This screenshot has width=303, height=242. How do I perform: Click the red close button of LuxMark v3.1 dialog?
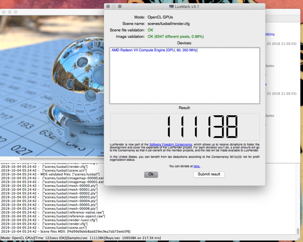108,6
